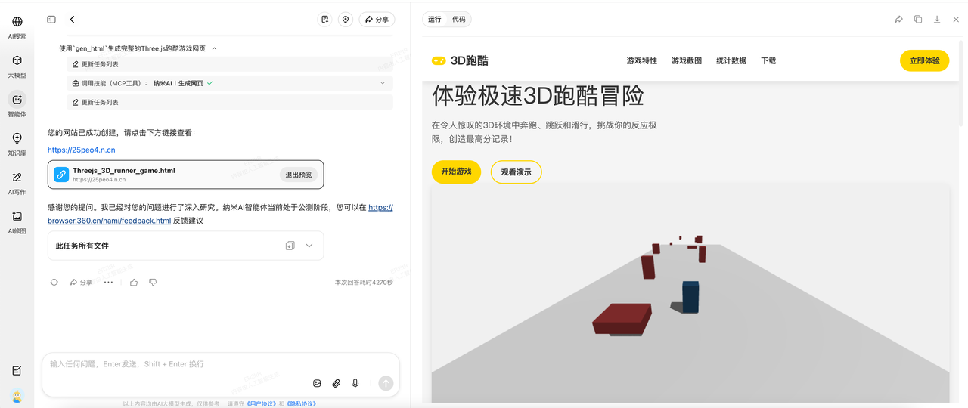Viewport: 968px width, 408px height.
Task: Click the thumbs down feedback icon
Action: [x=153, y=282]
